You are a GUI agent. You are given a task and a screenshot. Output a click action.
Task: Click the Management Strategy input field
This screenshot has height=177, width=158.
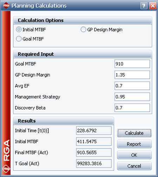pyautogui.click(x=132, y=97)
